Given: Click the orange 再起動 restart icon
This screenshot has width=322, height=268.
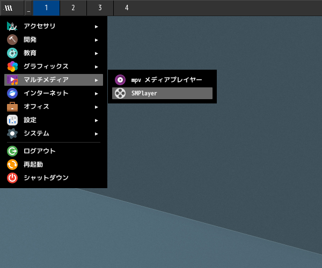Looking at the screenshot, I should click(12, 165).
